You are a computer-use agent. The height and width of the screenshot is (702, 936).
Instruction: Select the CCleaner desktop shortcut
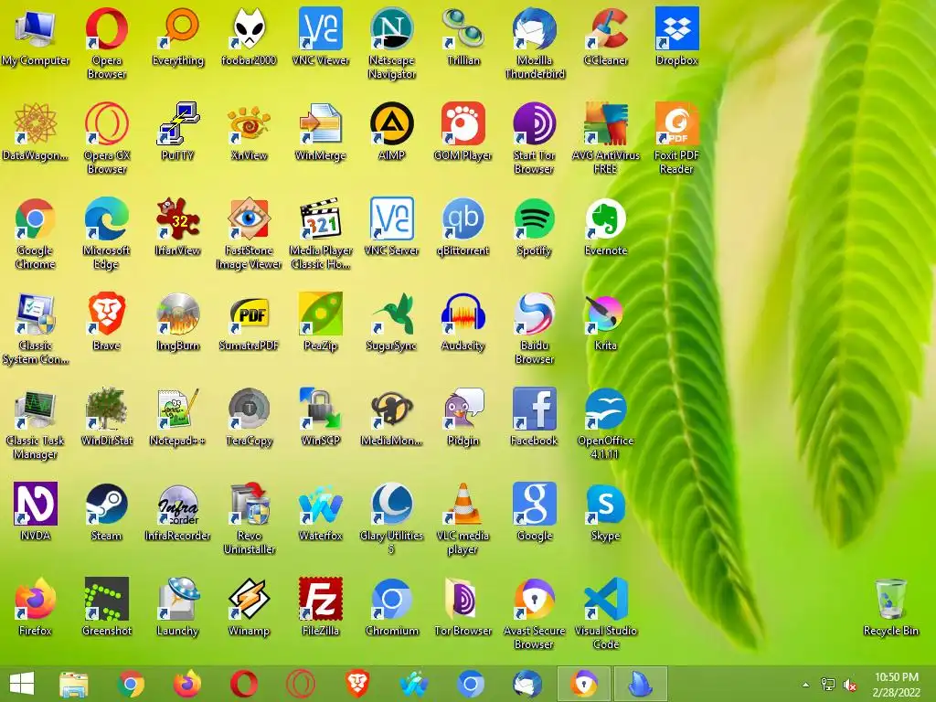[606, 36]
